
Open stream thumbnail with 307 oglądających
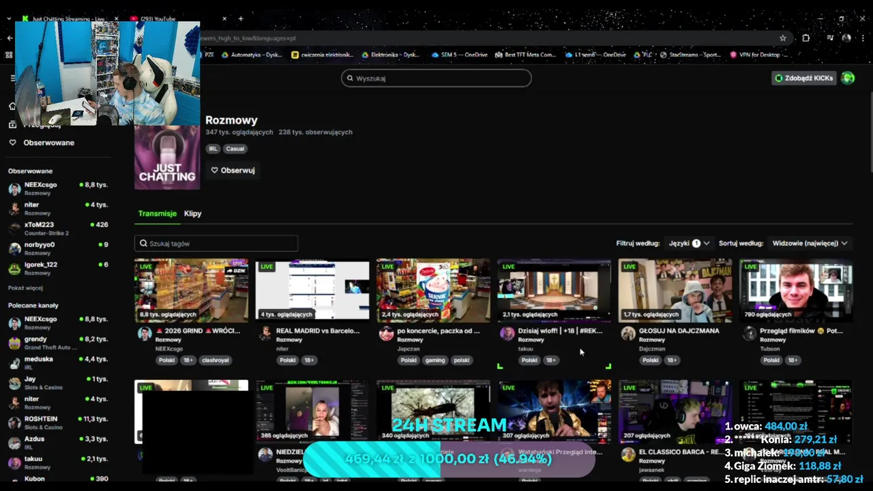(x=554, y=411)
